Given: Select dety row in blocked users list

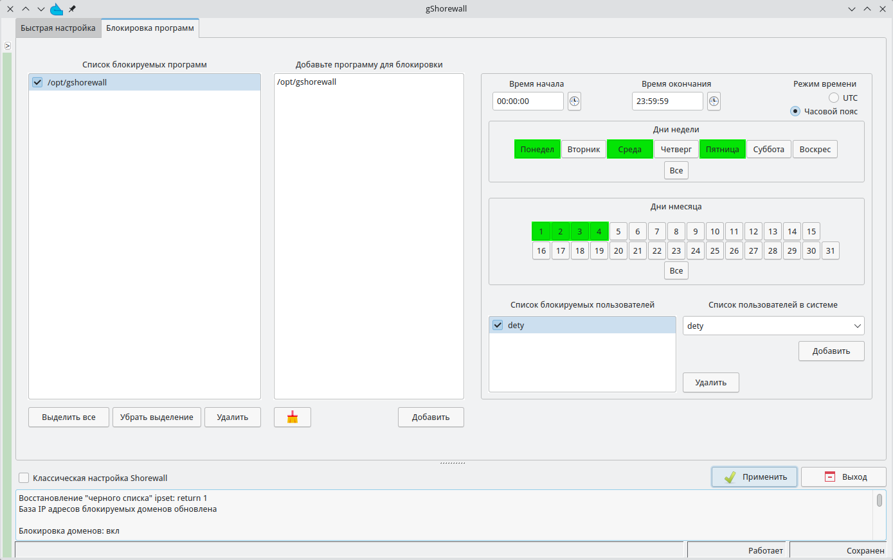Looking at the screenshot, I should click(582, 325).
